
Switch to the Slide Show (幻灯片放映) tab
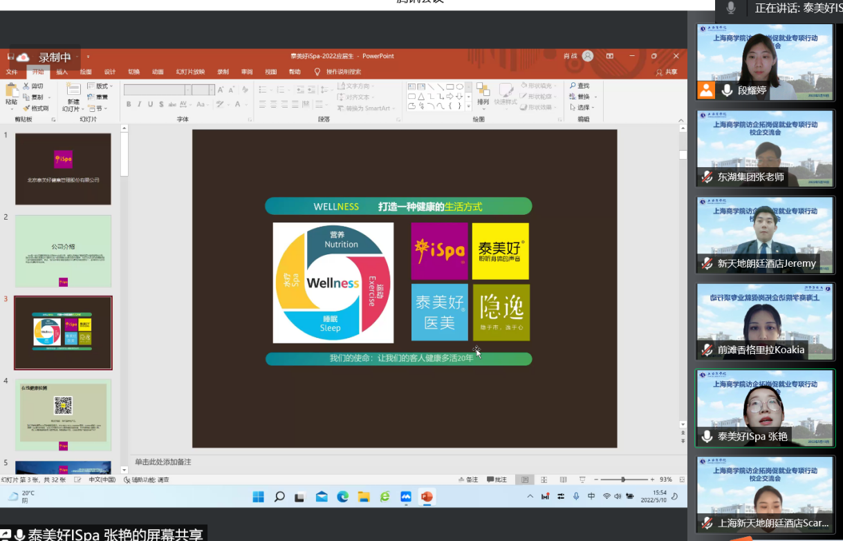[x=190, y=72]
